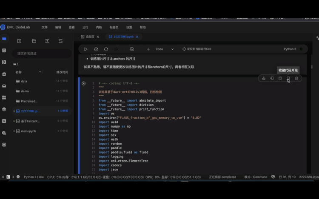The height and width of the screenshot is (199, 319).
Task: Open the crossed-tools sidebar icon
Action: click(x=4, y=121)
